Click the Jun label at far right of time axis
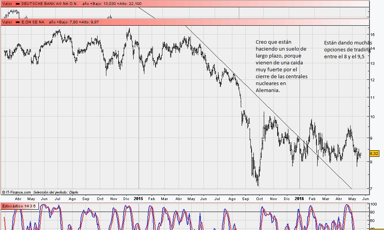Screen dimensions: 384x230 click(365, 199)
